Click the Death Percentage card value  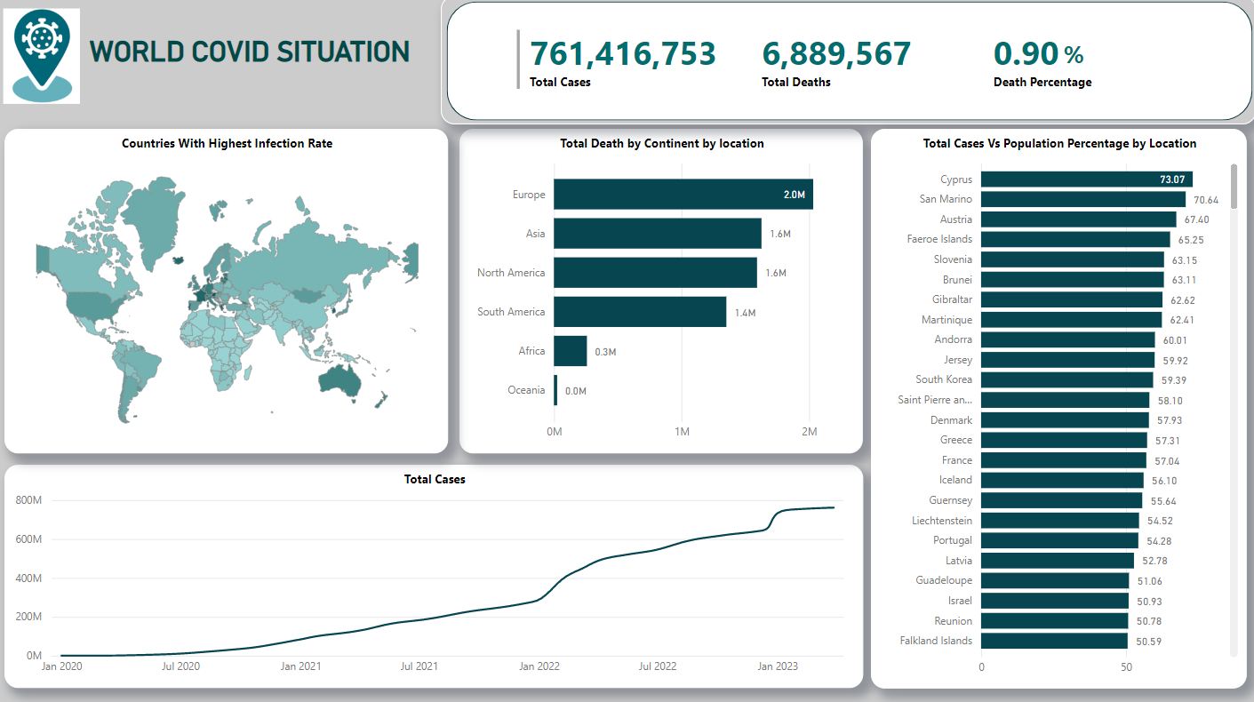[1038, 54]
